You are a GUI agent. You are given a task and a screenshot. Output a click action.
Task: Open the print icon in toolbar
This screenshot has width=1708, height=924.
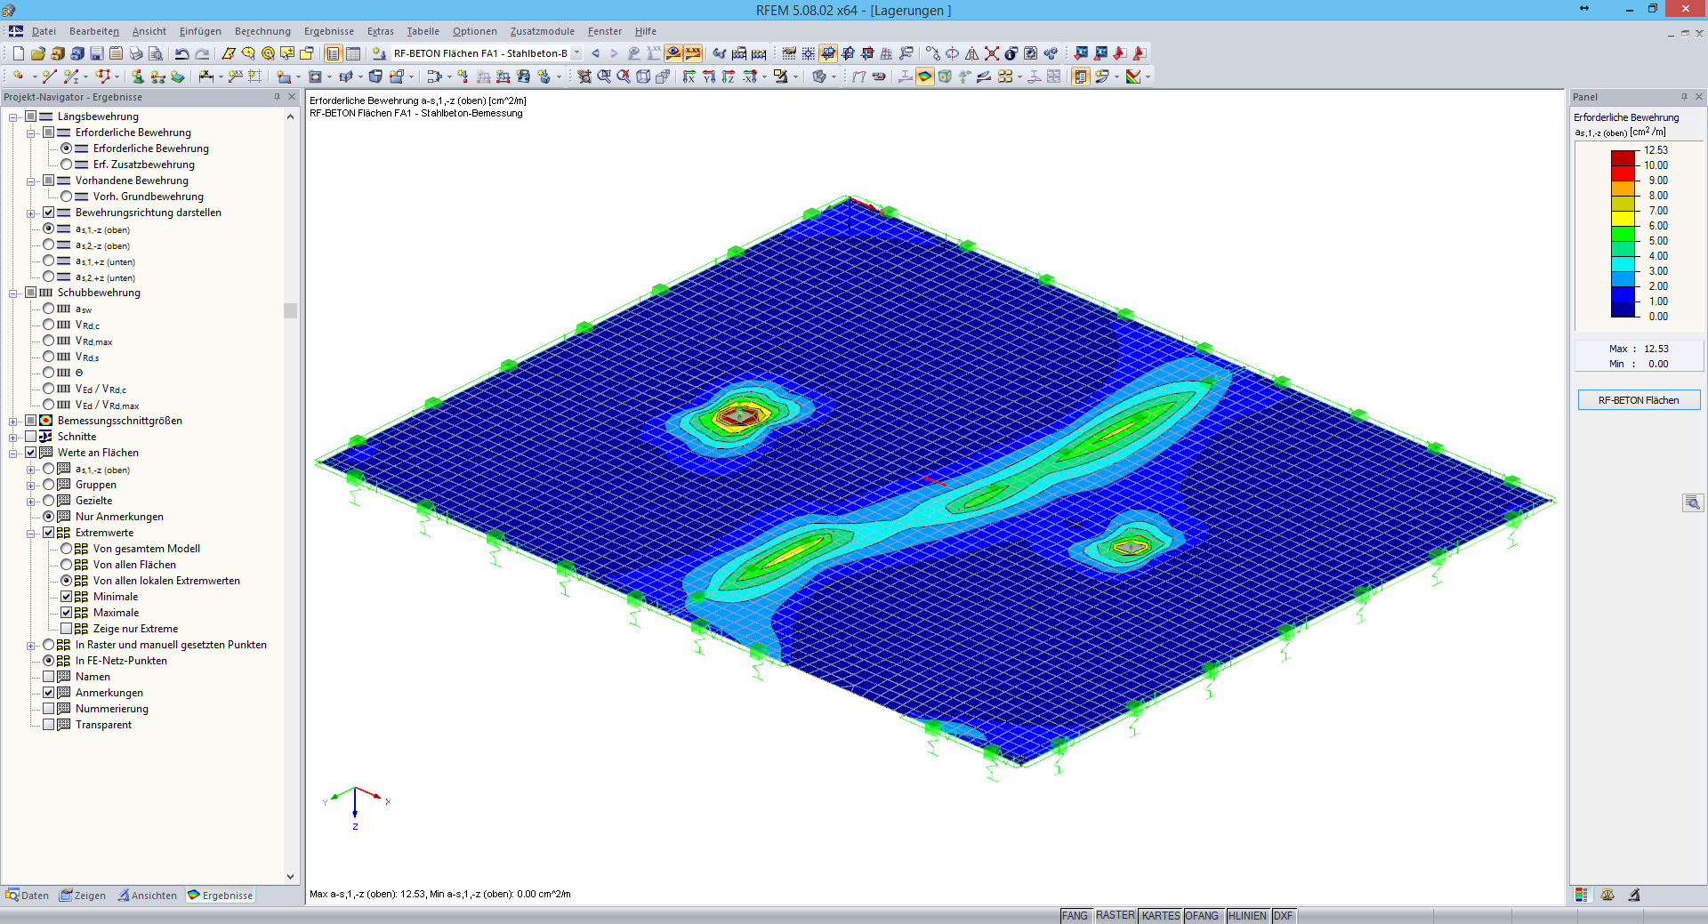point(135,53)
